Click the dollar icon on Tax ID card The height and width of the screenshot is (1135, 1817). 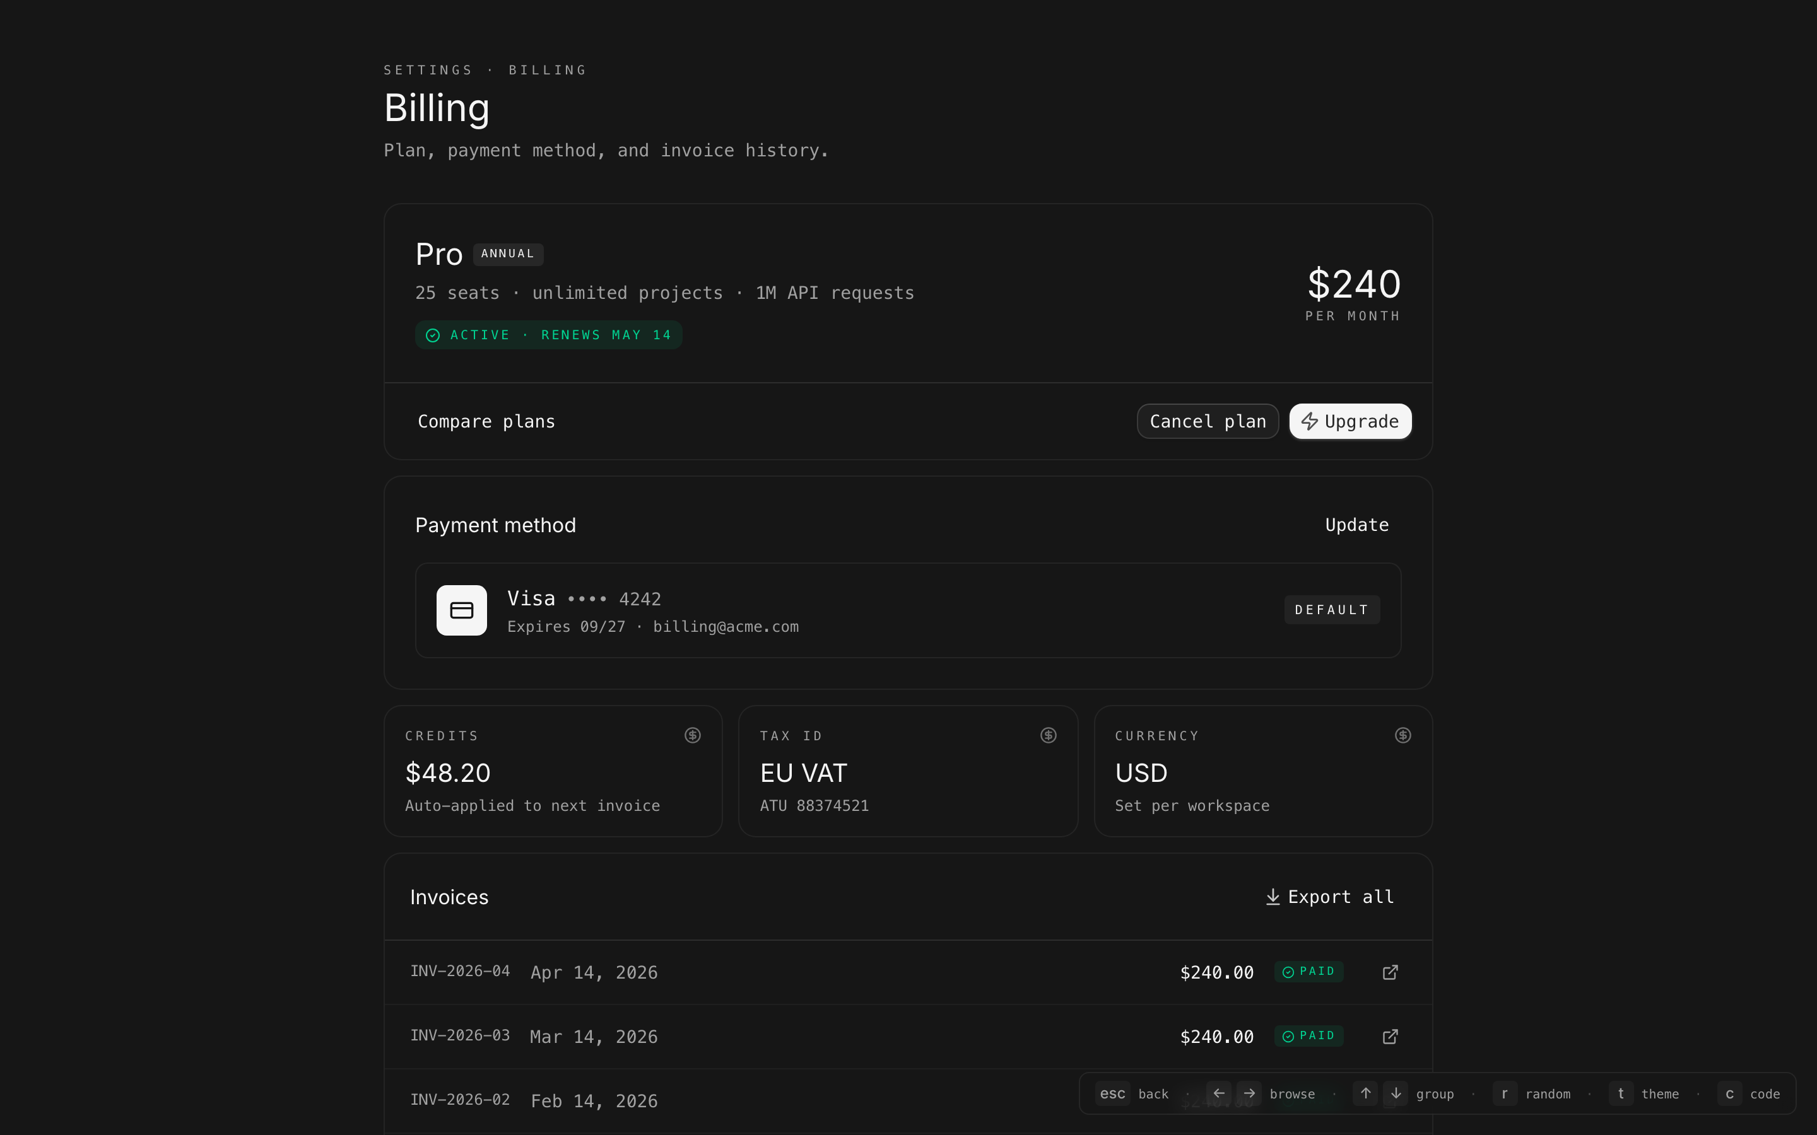coord(1048,736)
